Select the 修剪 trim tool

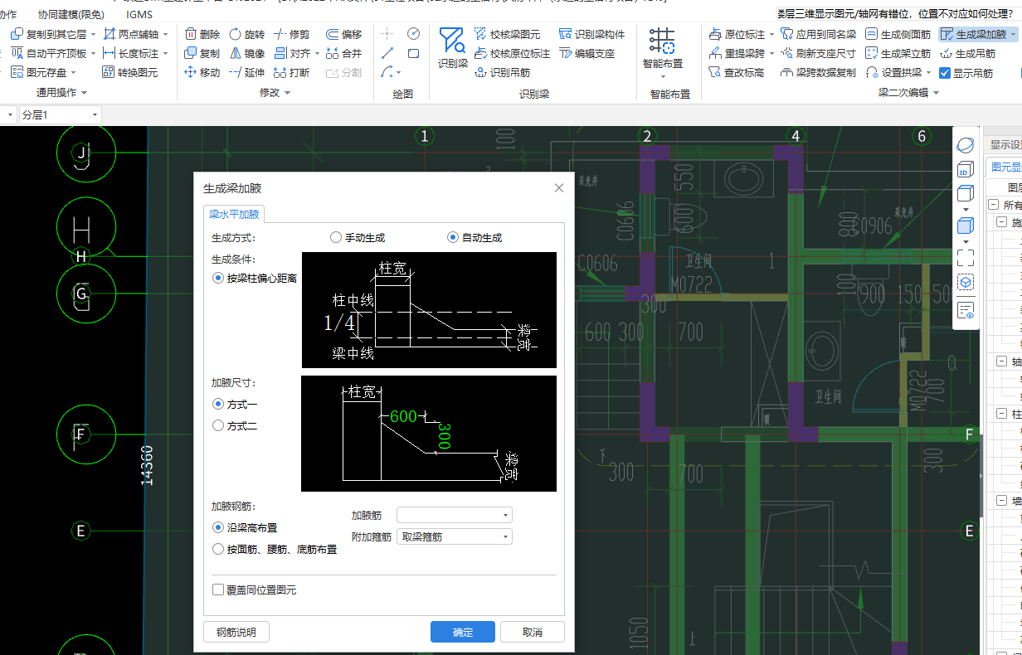coord(291,34)
